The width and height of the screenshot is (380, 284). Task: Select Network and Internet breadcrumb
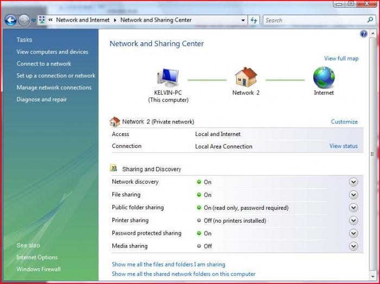click(83, 20)
